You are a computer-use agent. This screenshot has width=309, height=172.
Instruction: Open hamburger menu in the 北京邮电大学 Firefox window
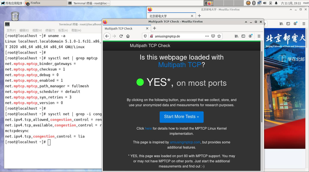pyautogui.click(x=304, y=24)
